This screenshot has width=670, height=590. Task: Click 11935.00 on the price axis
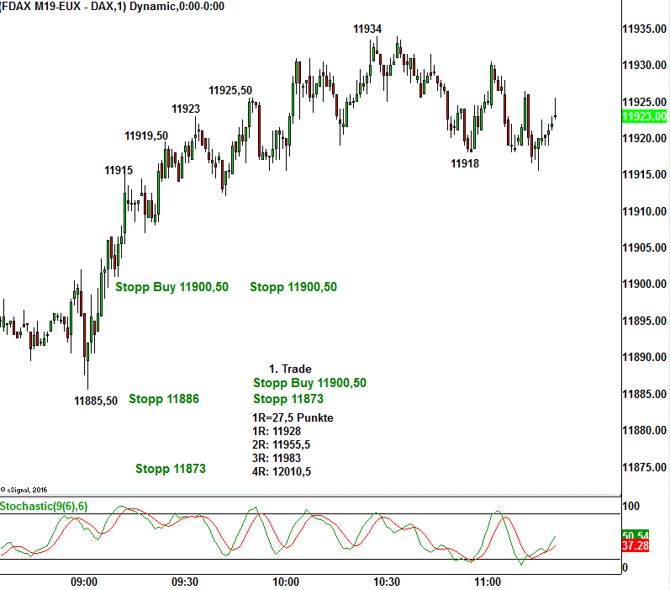(x=644, y=29)
